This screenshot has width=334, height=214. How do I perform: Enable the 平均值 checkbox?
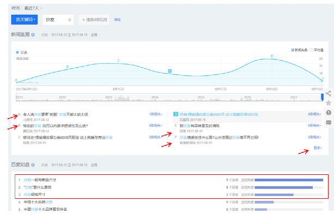312,50
